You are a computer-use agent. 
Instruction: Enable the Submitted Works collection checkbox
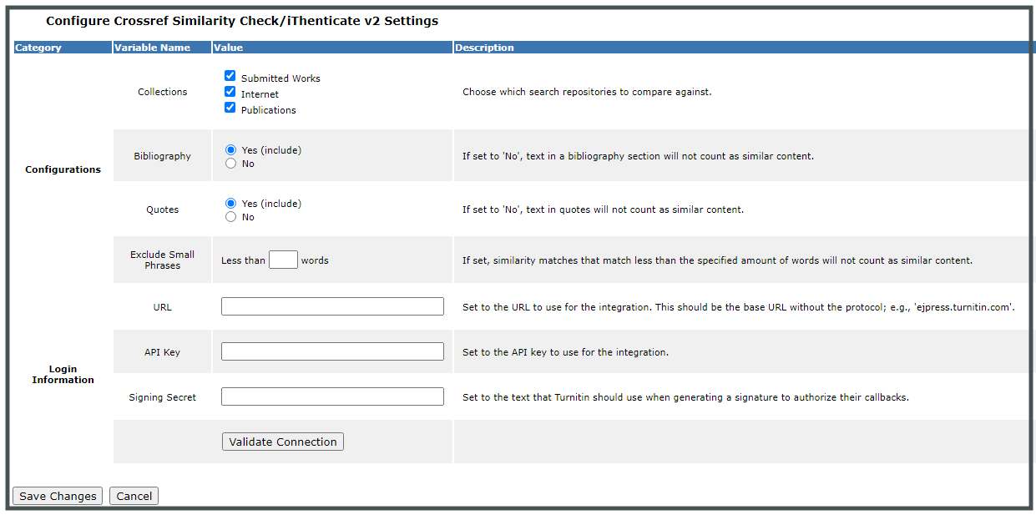[x=230, y=75]
